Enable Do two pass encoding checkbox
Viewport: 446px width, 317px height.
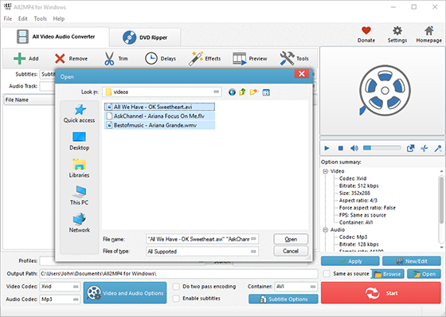click(176, 286)
